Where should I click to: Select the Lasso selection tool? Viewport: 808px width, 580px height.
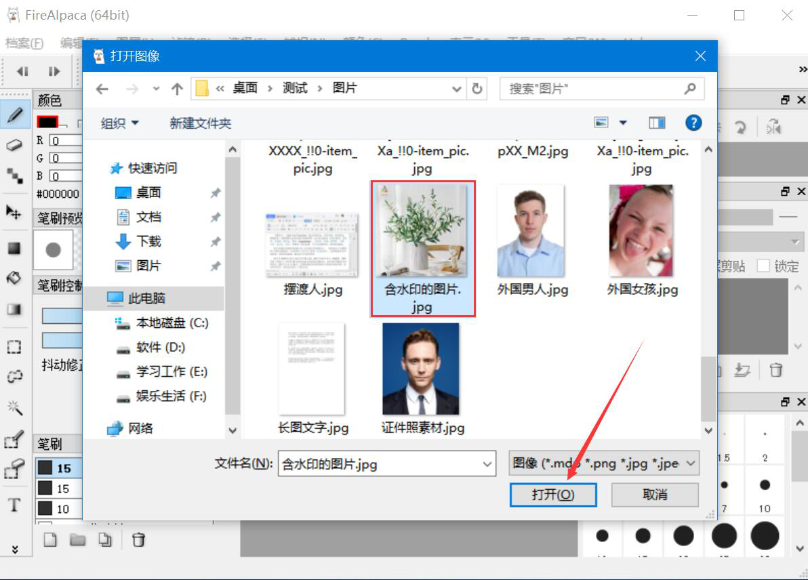coord(14,377)
